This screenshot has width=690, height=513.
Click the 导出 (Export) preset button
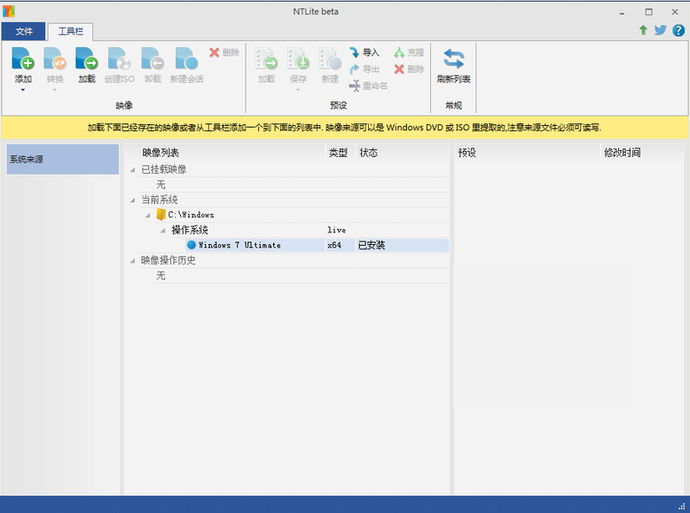365,69
